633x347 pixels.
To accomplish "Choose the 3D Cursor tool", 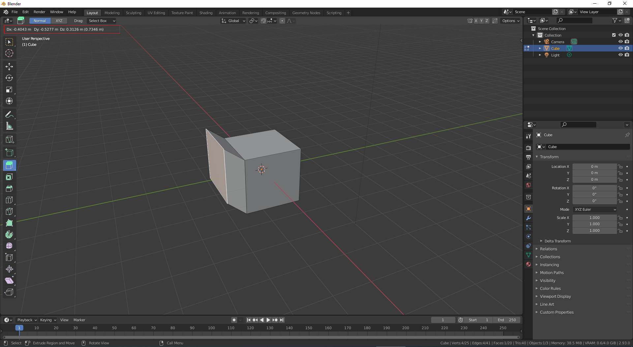I will tap(9, 53).
